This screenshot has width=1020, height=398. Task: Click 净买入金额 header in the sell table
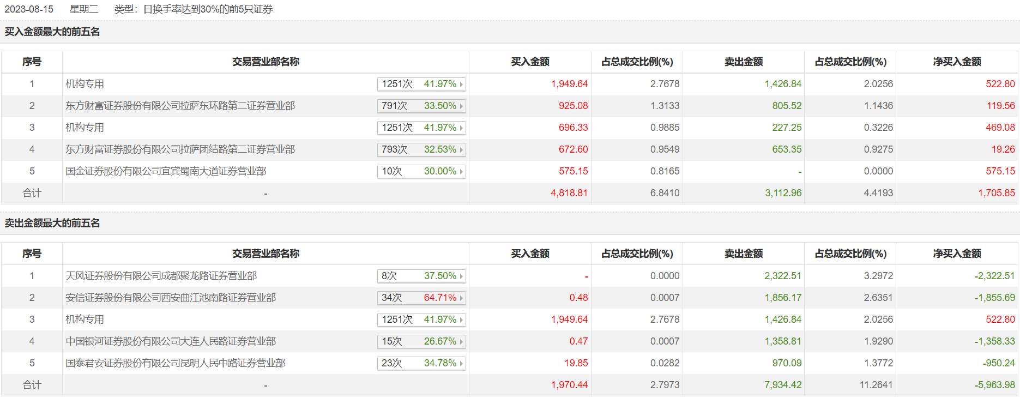[957, 254]
